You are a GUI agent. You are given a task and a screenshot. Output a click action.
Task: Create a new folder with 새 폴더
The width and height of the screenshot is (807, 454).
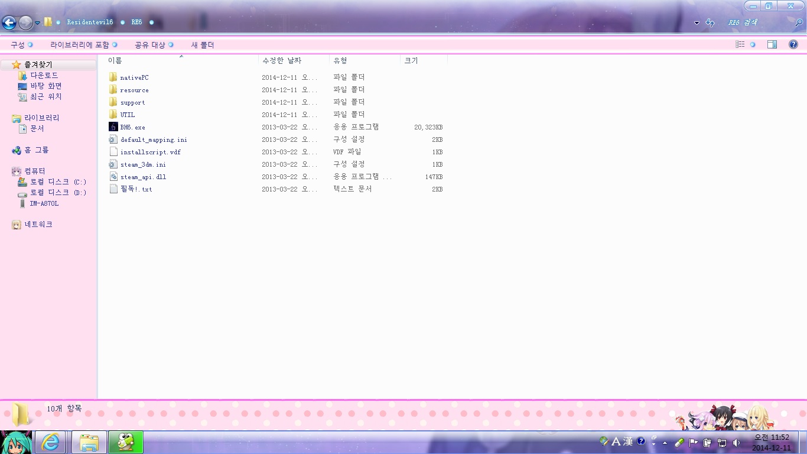click(x=203, y=44)
